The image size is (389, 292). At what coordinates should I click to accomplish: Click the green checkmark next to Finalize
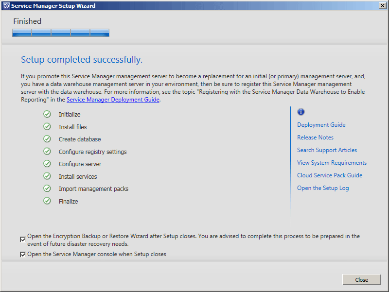click(47, 201)
